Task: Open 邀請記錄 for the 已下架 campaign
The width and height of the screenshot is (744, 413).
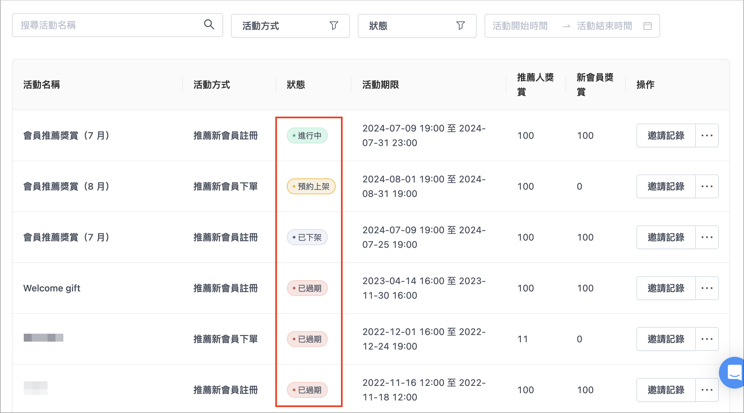Action: click(666, 237)
